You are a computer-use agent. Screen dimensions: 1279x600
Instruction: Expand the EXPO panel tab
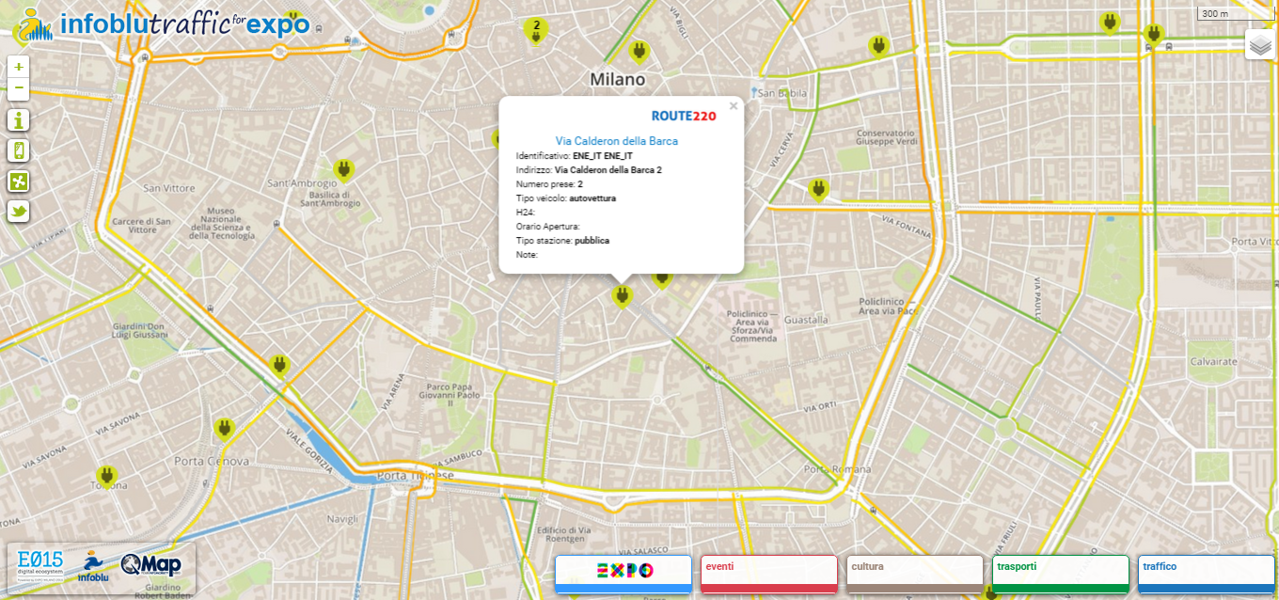[x=624, y=571]
